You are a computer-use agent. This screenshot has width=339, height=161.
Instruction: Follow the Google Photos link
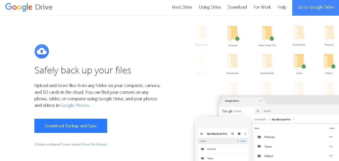click(75, 105)
